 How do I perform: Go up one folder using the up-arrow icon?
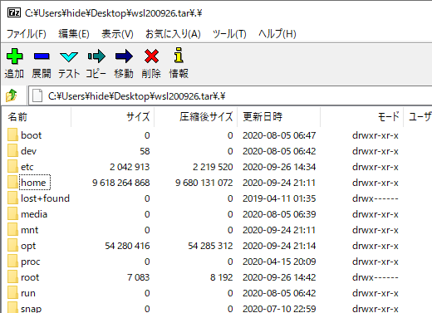coord(12,95)
